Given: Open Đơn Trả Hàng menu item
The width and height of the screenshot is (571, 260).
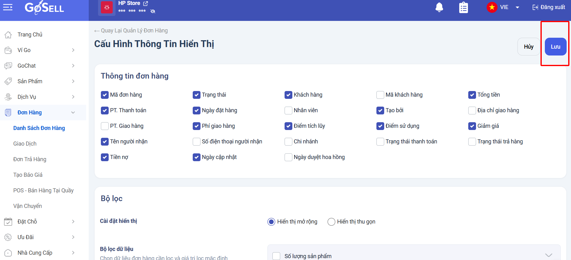Looking at the screenshot, I should 30,159.
